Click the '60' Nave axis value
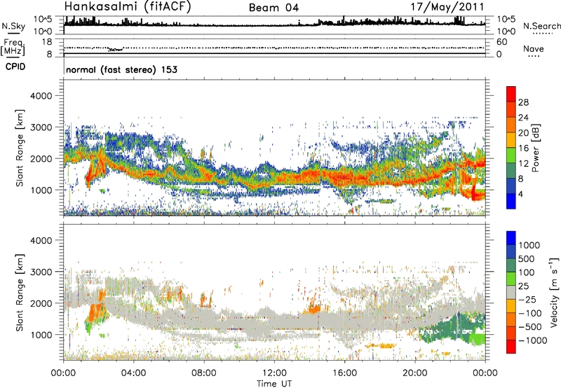The width and height of the screenshot is (561, 388). point(501,42)
